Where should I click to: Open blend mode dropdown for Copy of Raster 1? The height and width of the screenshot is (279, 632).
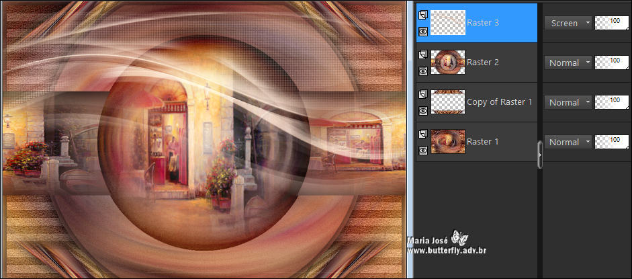click(x=568, y=102)
